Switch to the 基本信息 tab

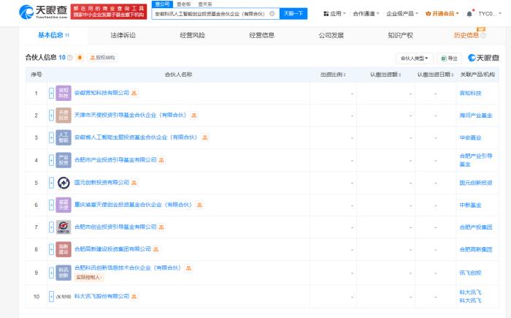[53, 35]
